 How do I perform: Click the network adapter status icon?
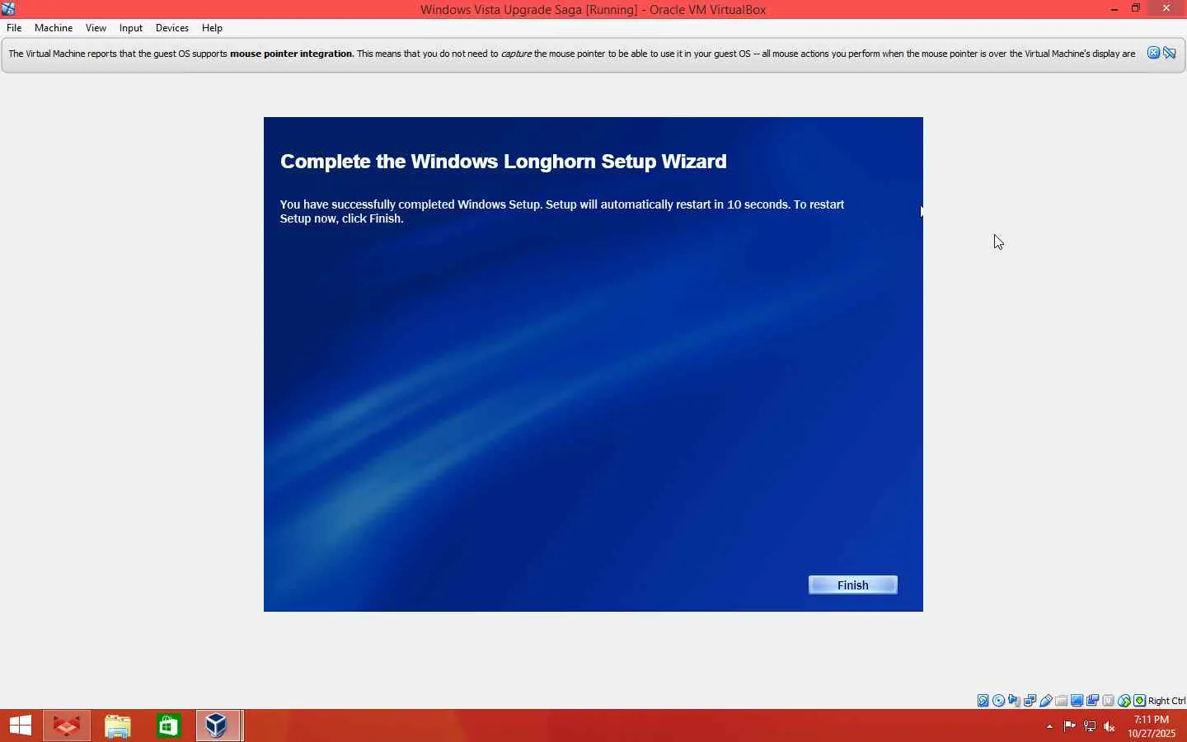tap(1030, 701)
